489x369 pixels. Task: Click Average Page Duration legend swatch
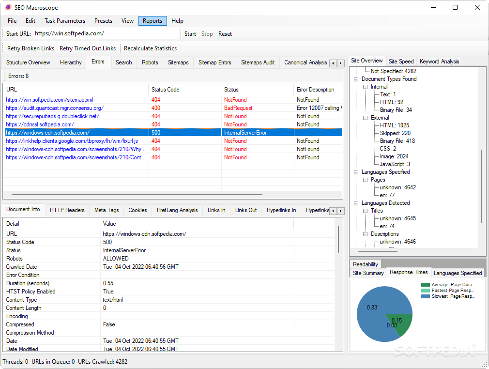pos(426,284)
